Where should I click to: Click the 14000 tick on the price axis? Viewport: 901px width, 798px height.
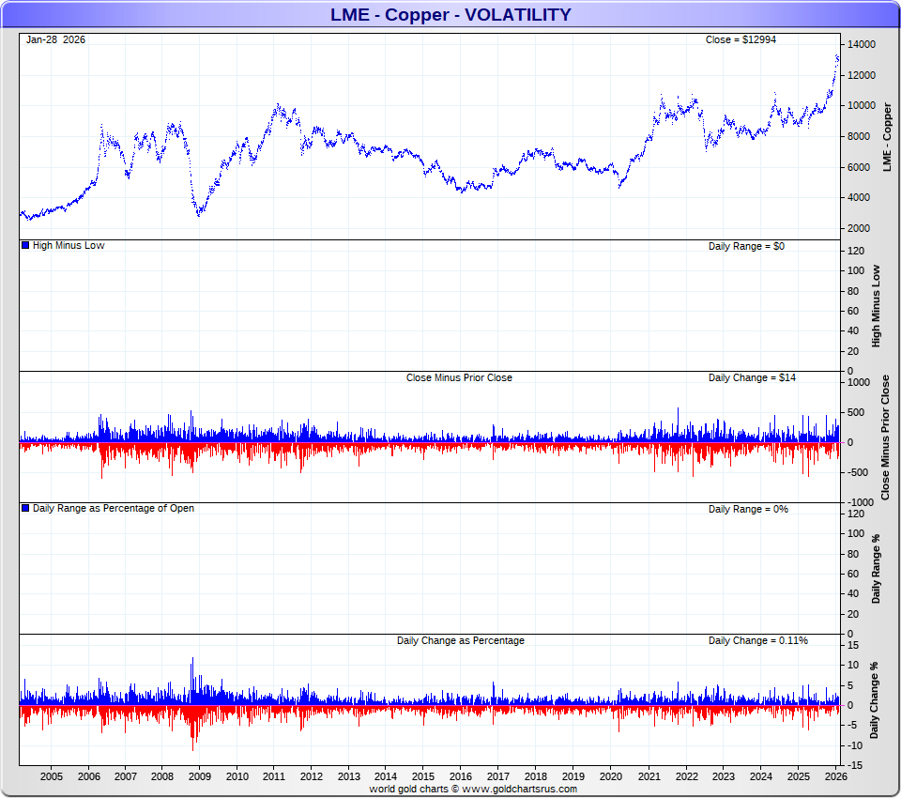coord(861,45)
